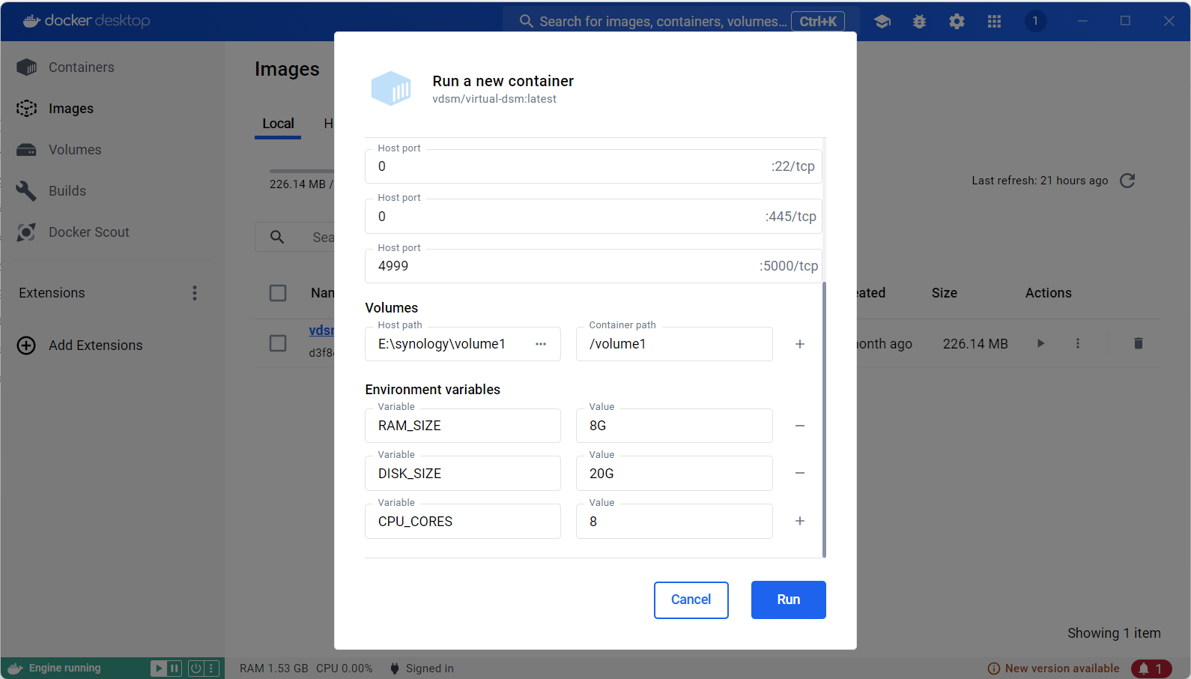Edit the Container path /volume1 field
Image resolution: width=1191 pixels, height=679 pixels.
674,344
